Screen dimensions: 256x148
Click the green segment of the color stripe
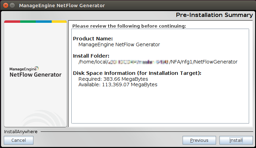tap(28, 21)
